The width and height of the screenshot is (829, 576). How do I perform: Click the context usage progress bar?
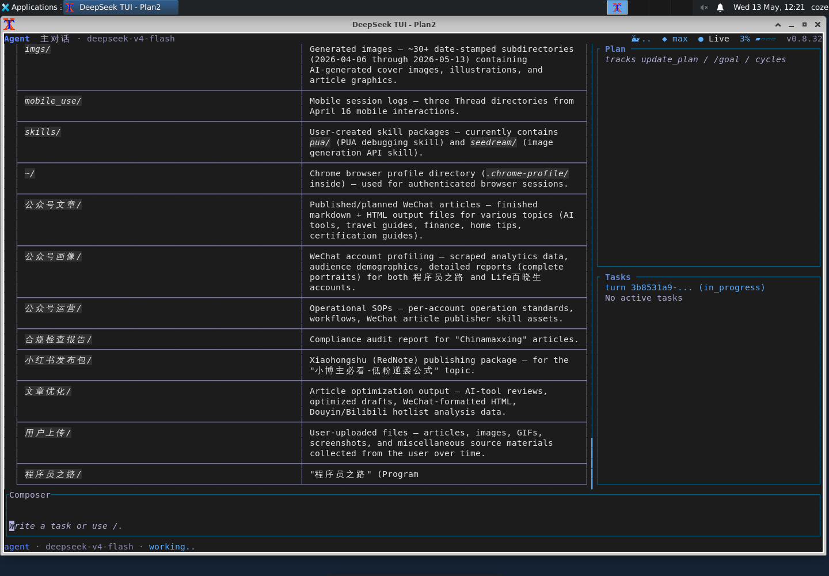click(x=765, y=39)
